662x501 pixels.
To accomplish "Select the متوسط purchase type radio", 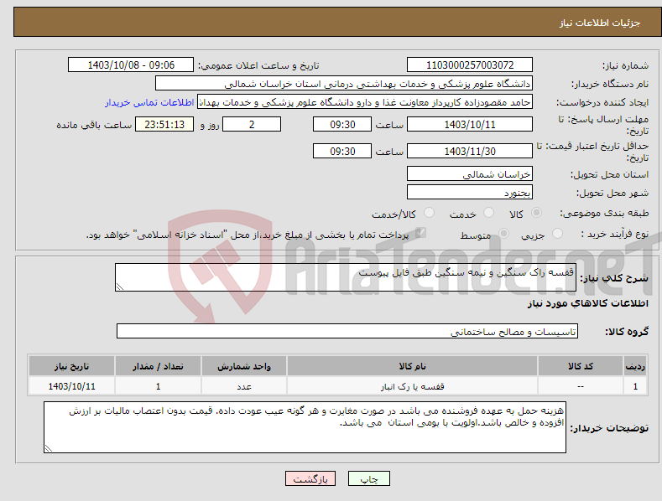I will click(x=503, y=233).
